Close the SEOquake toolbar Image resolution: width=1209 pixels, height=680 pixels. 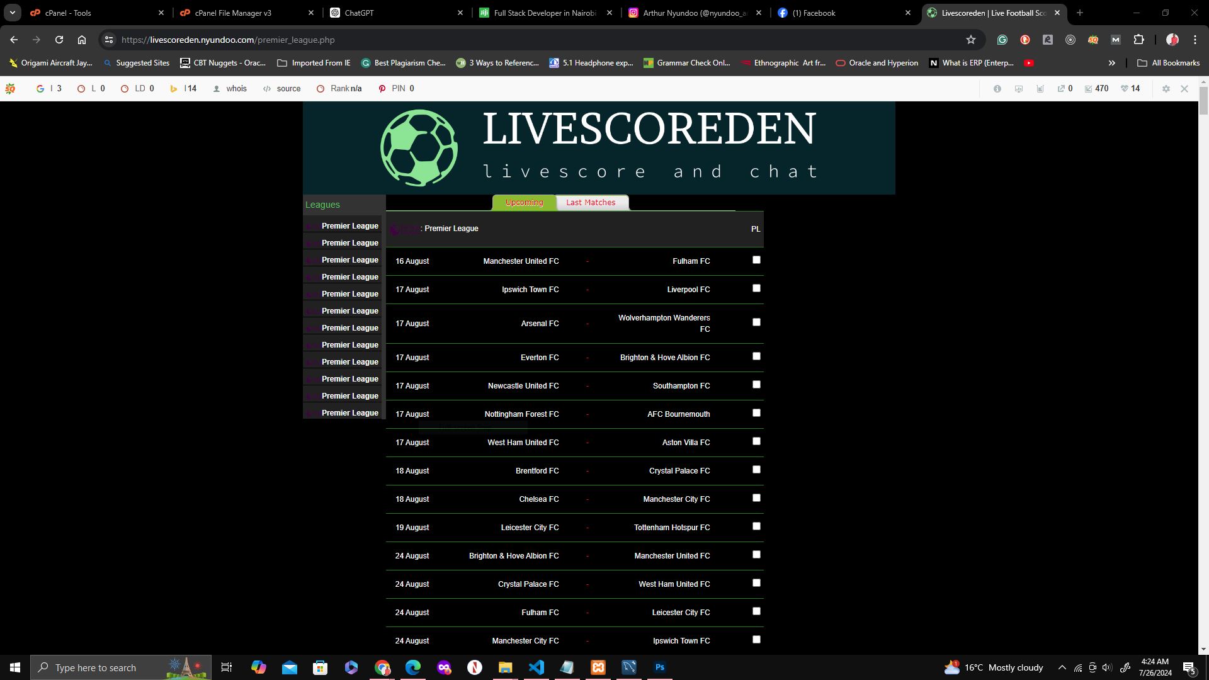click(x=1184, y=89)
